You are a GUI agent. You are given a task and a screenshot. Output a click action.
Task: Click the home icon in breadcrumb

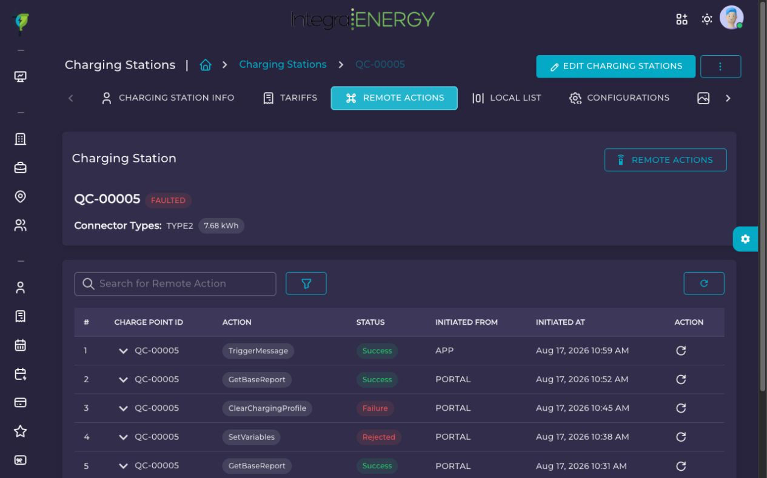206,65
